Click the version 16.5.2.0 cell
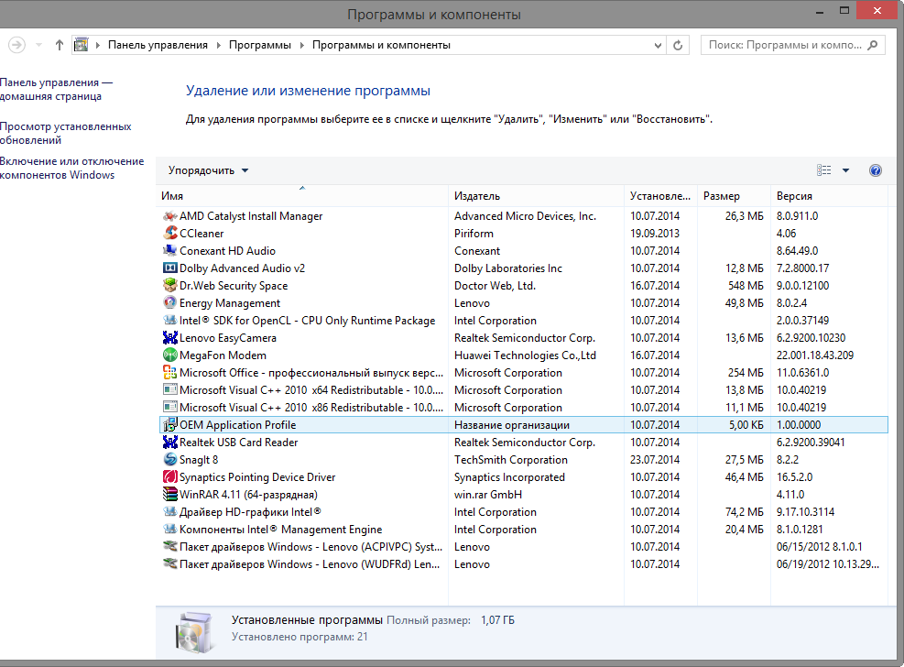904x667 pixels. click(794, 476)
